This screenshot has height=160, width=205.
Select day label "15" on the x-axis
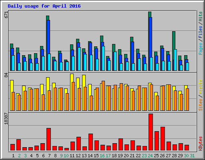point(96,156)
